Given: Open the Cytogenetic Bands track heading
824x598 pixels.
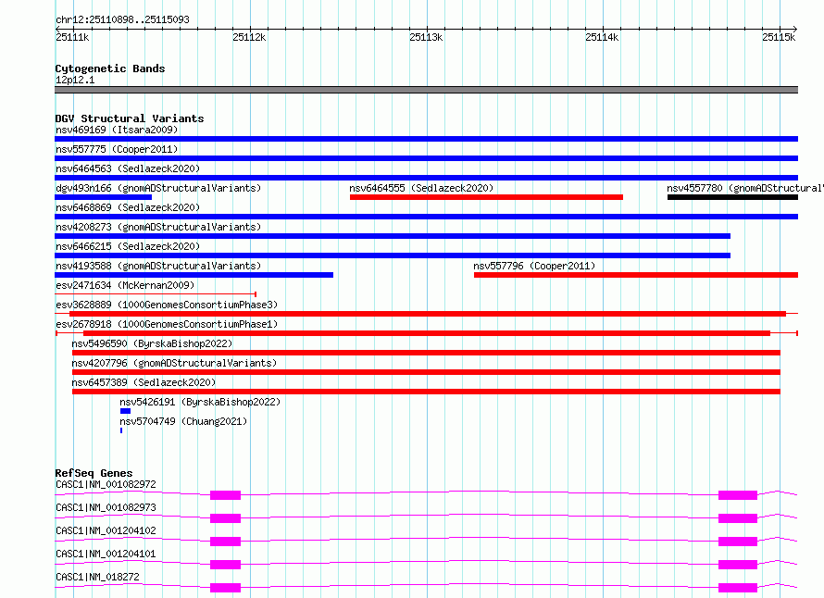Looking at the screenshot, I should [110, 69].
